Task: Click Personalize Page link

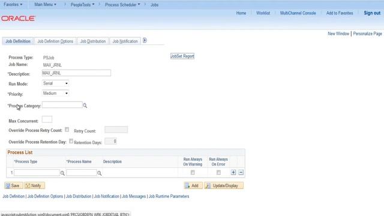Action: click(368, 34)
